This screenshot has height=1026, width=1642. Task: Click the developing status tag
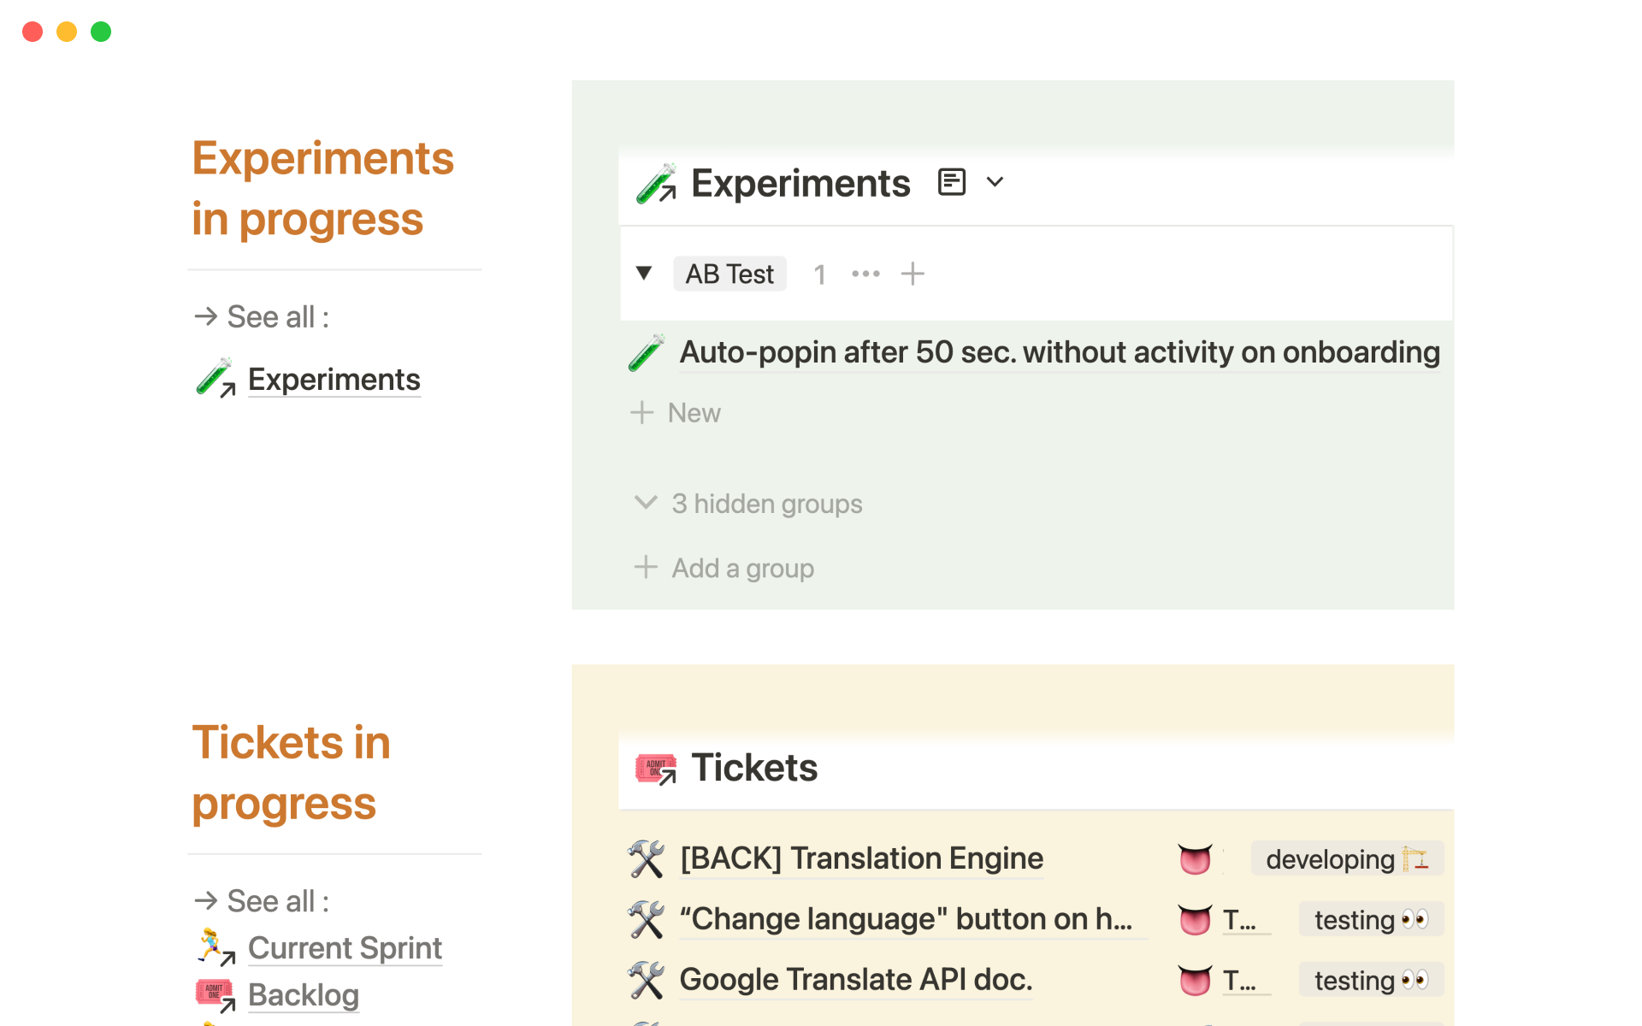coord(1346,859)
